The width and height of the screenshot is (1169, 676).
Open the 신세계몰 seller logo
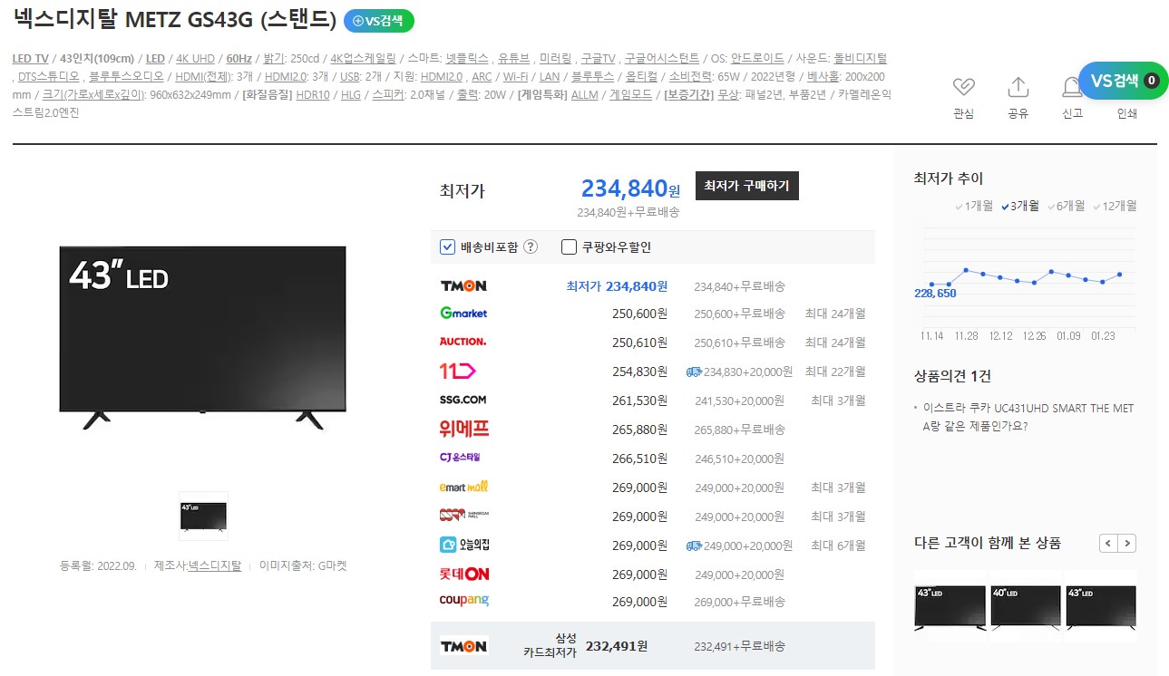point(464,516)
